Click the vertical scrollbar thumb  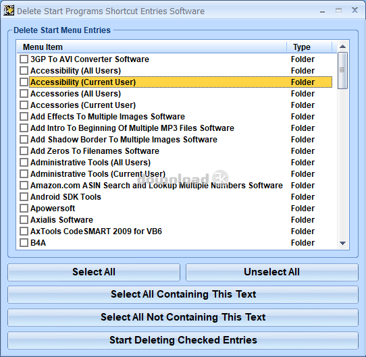click(x=342, y=70)
